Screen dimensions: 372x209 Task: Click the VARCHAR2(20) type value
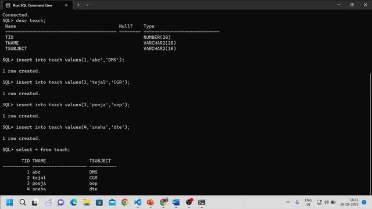coord(160,43)
